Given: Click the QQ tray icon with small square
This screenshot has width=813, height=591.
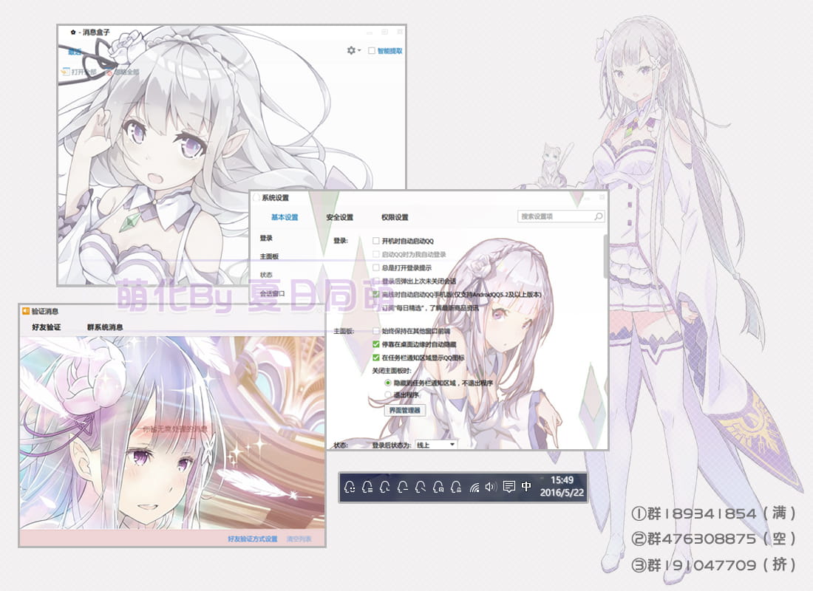Looking at the screenshot, I should point(438,487).
